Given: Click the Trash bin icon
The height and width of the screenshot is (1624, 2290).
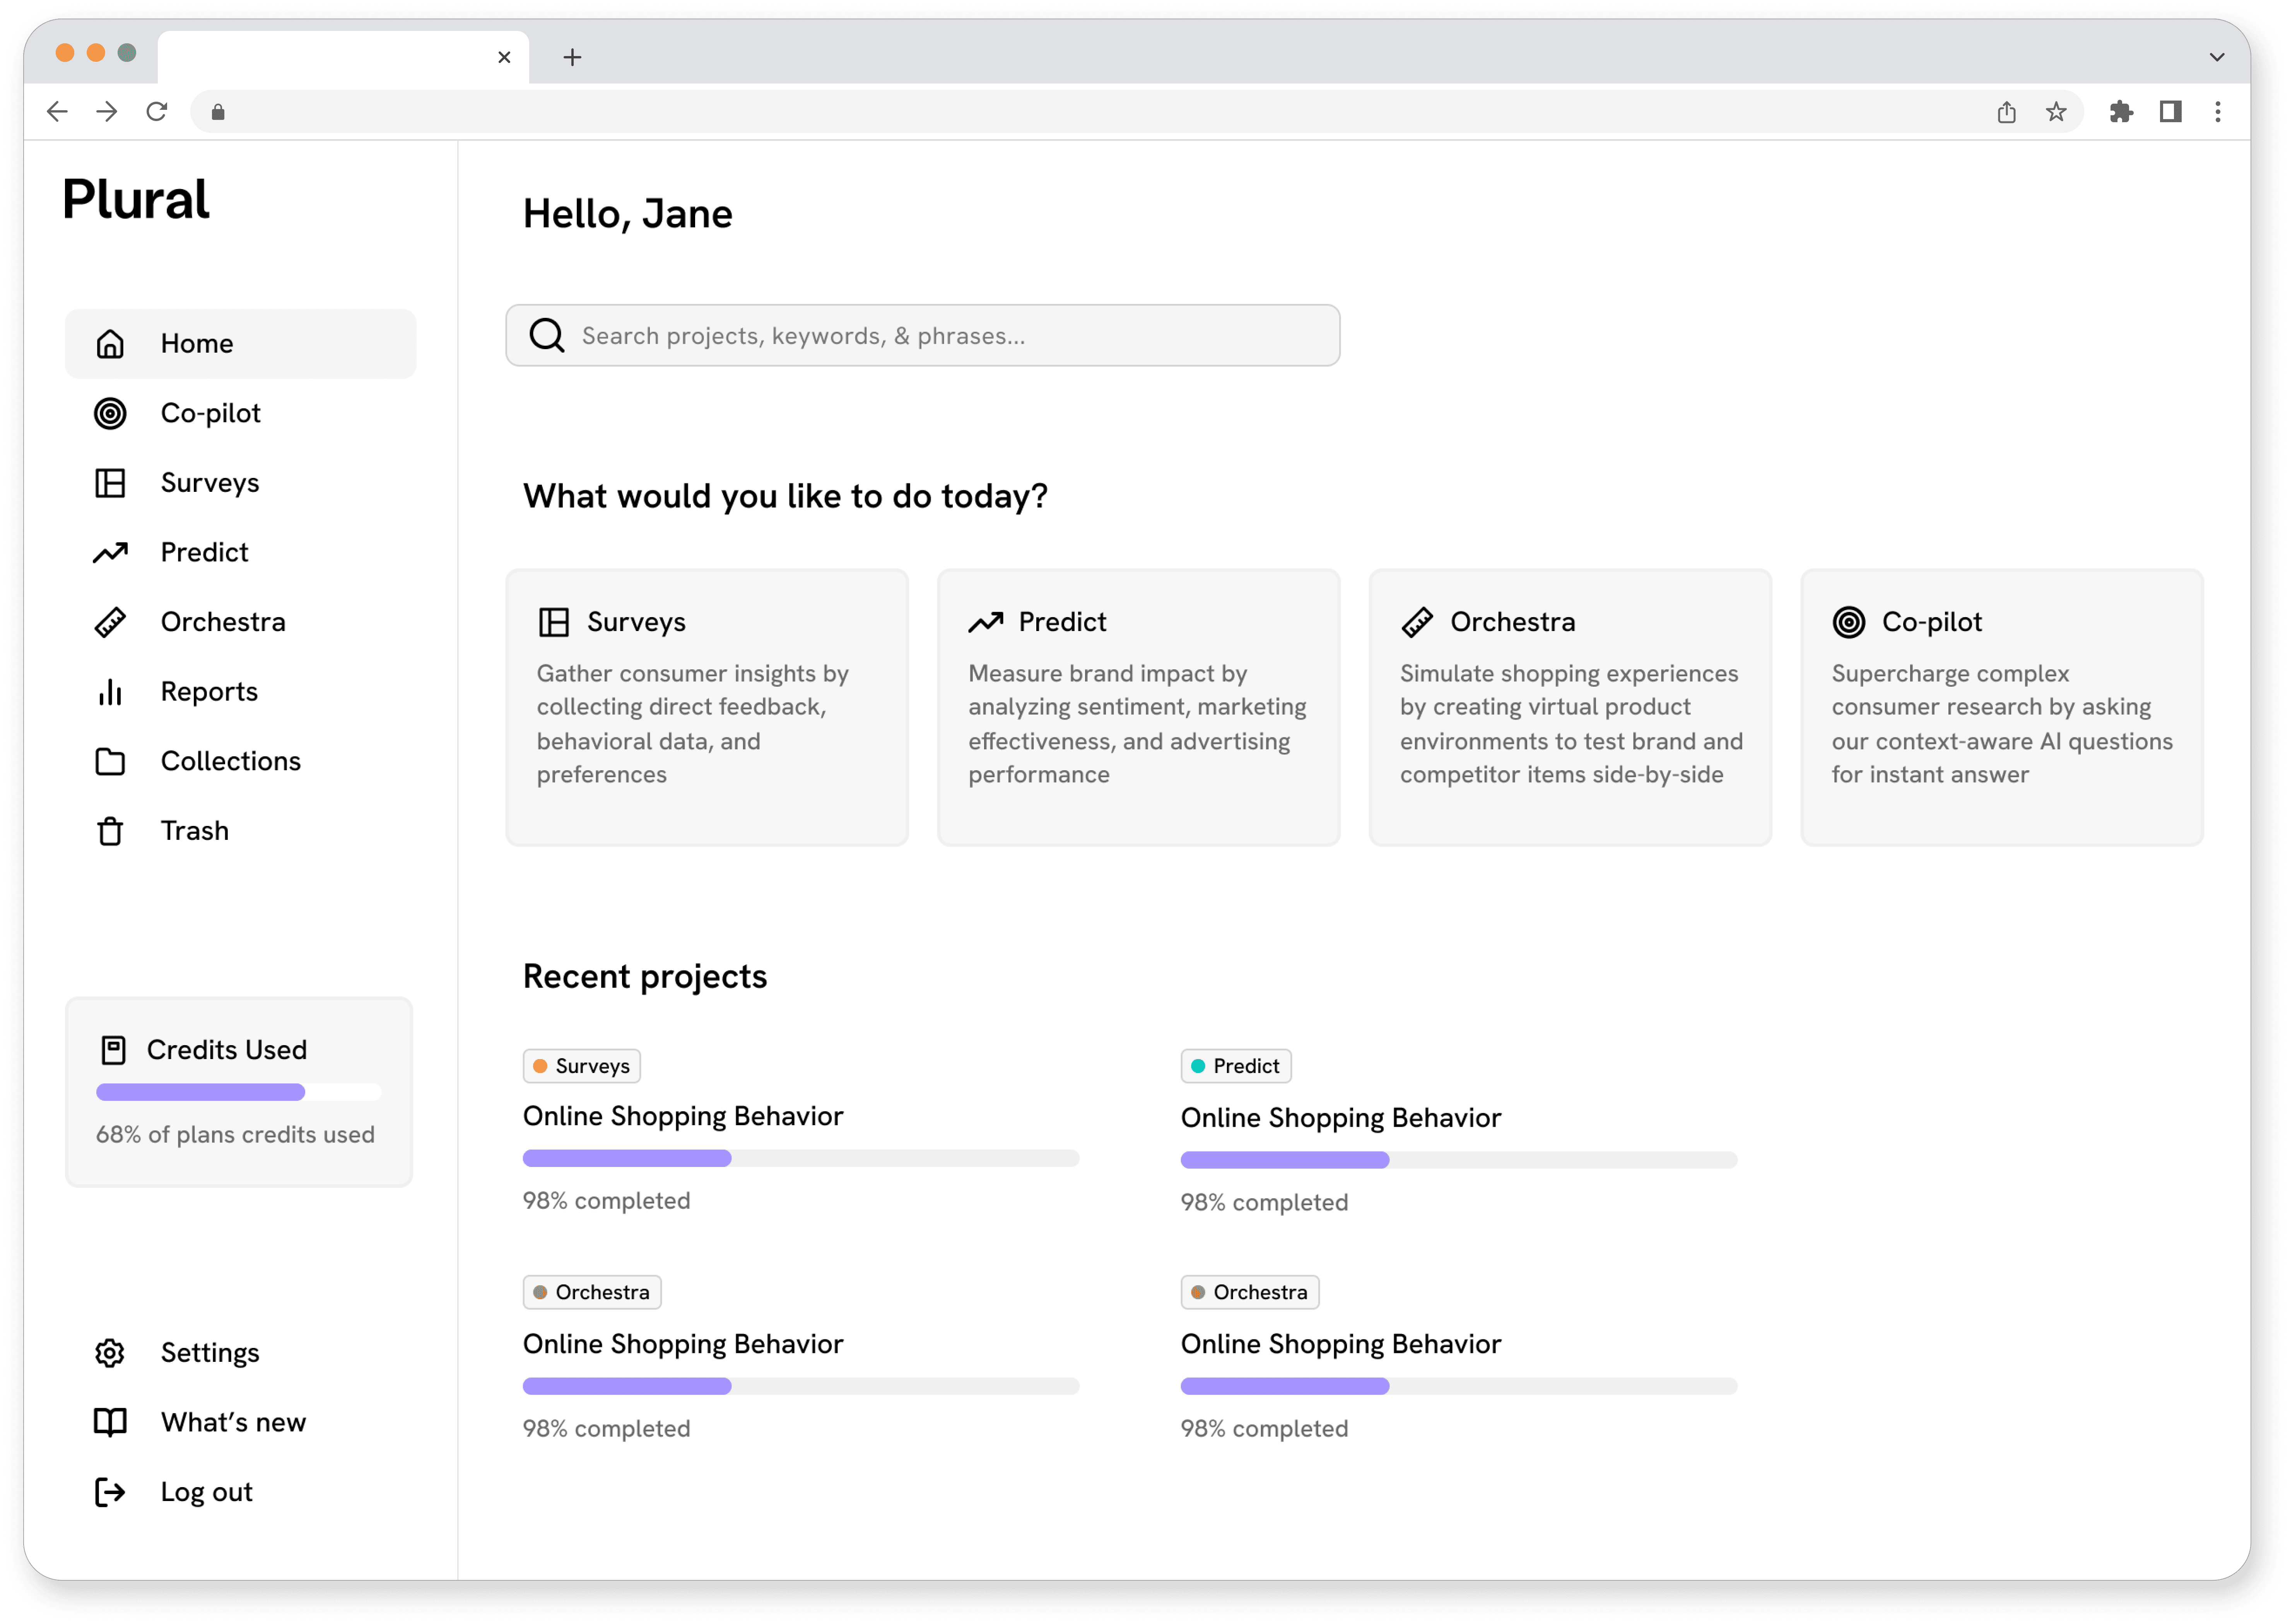Looking at the screenshot, I should [110, 831].
